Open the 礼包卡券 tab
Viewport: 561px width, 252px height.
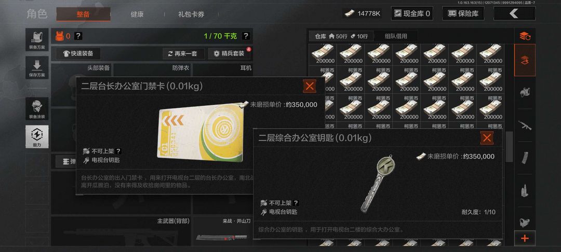191,15
